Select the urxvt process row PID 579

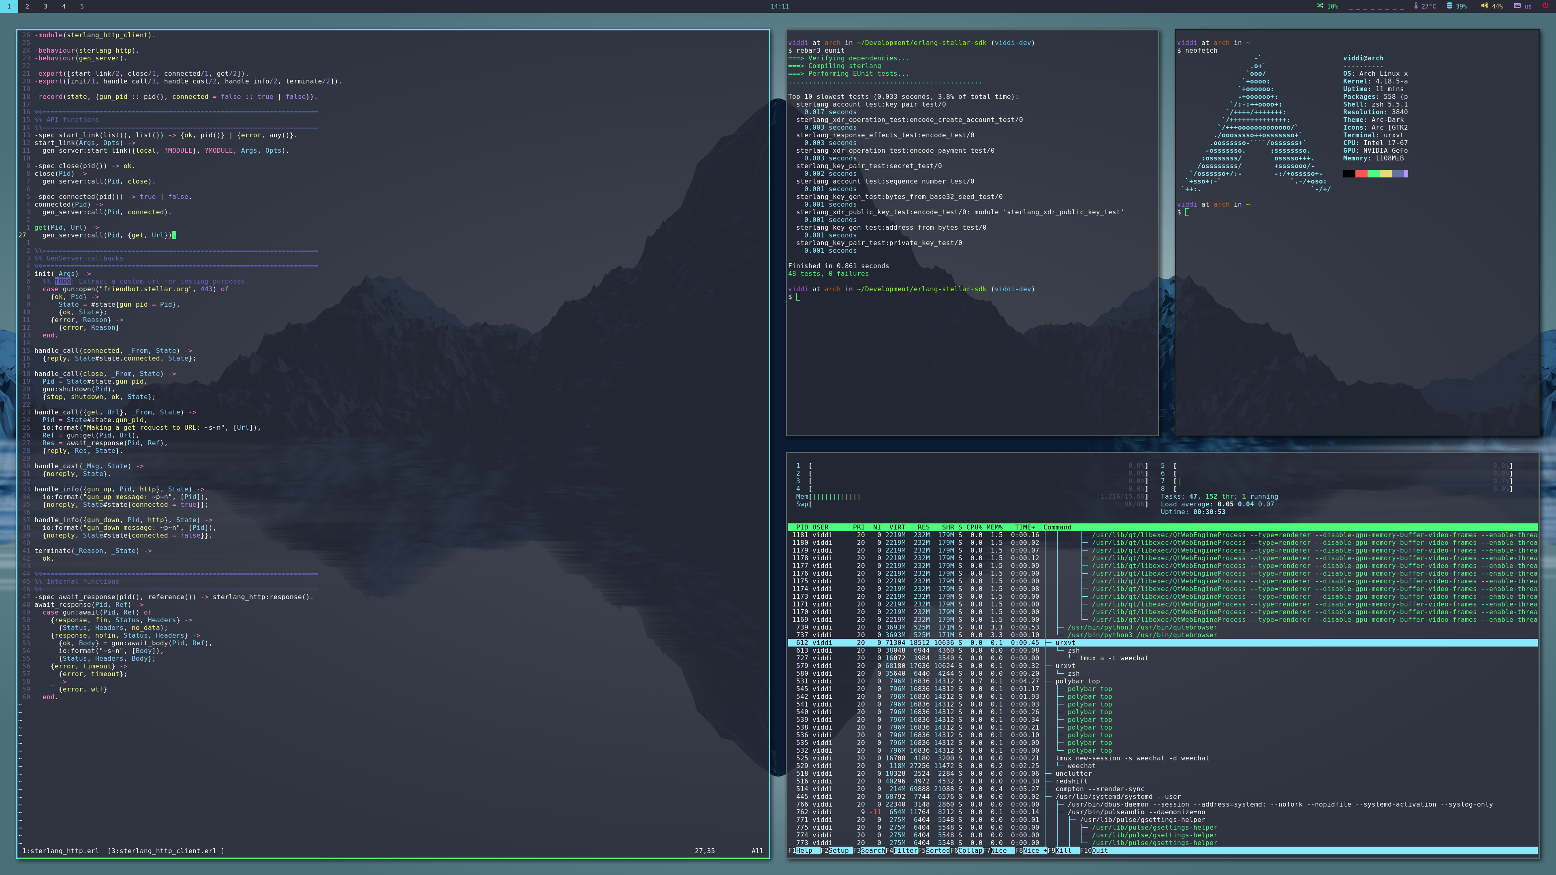pos(1162,666)
